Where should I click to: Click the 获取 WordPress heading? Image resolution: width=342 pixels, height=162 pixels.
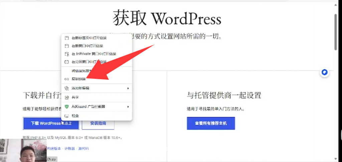click(x=167, y=19)
